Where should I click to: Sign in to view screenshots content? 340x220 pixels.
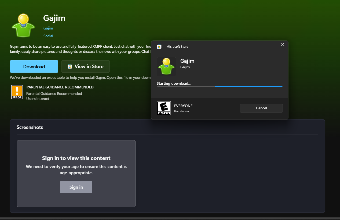[x=76, y=187]
